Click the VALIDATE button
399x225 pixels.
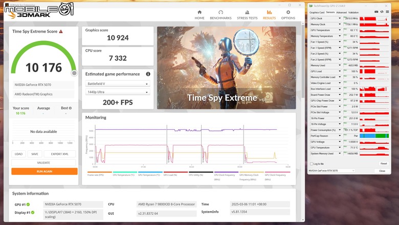(43, 163)
